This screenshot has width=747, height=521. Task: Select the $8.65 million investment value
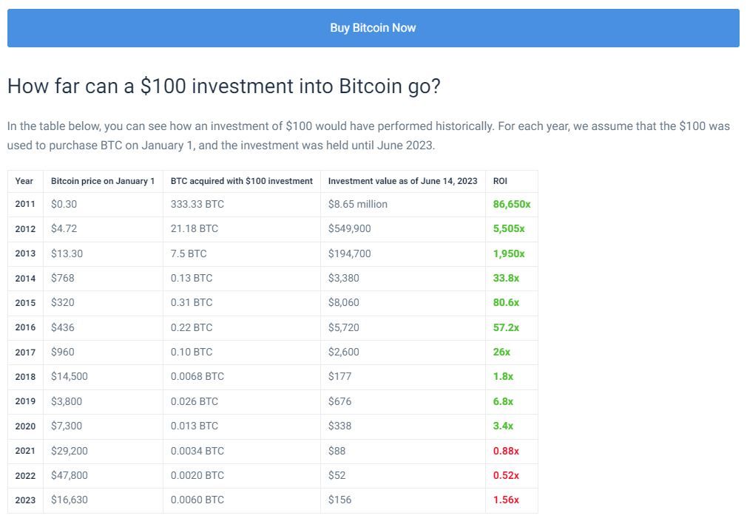[358, 204]
